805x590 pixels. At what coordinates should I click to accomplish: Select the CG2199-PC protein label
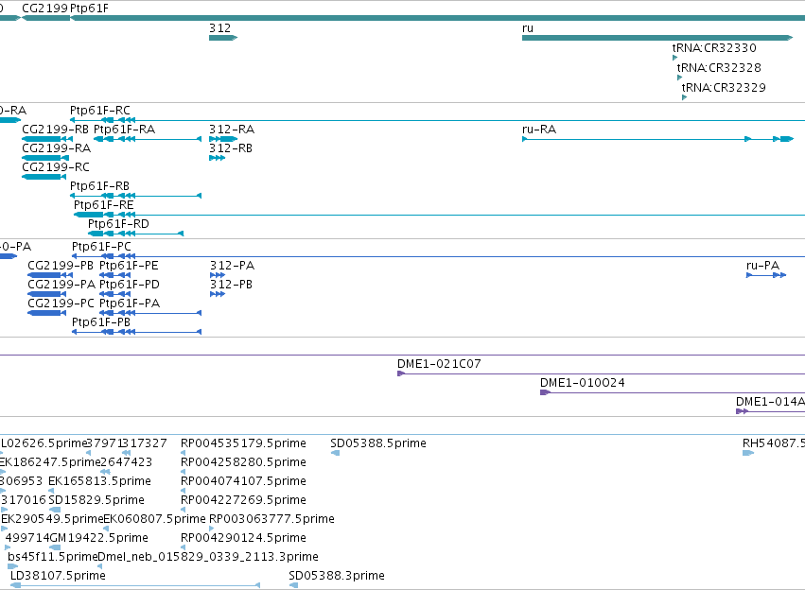(61, 304)
